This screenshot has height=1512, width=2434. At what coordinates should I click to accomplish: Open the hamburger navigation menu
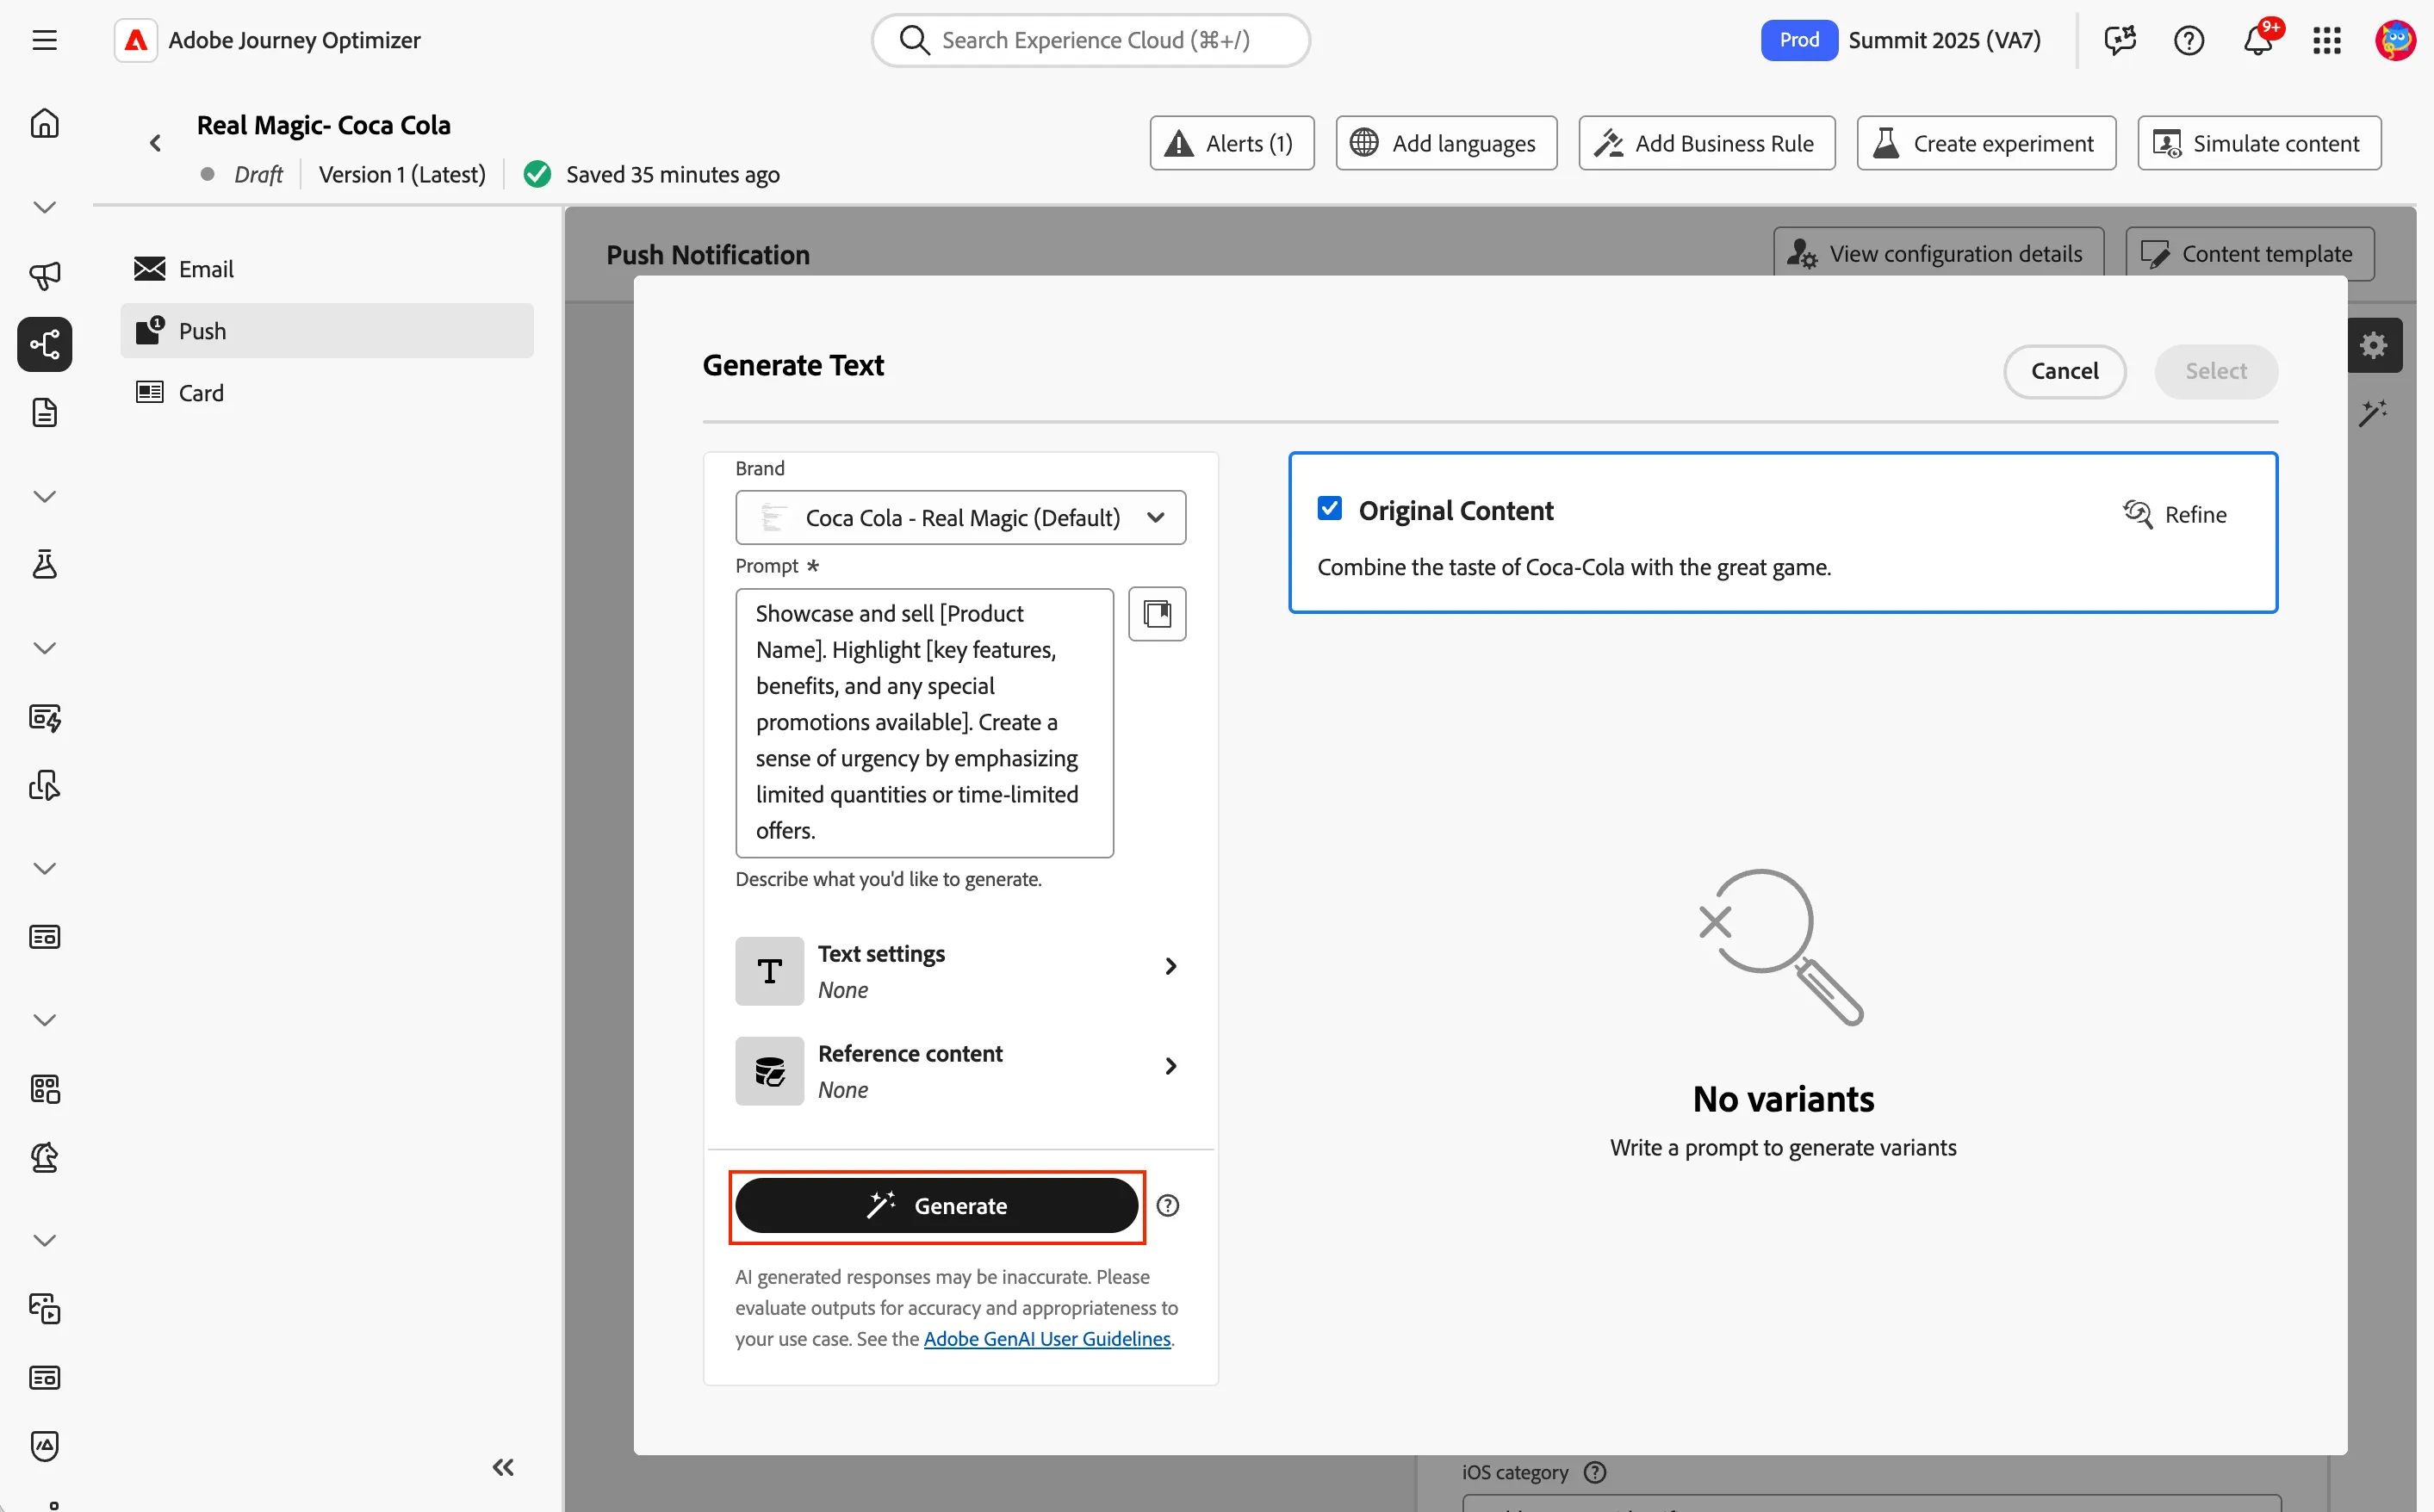pyautogui.click(x=44, y=40)
